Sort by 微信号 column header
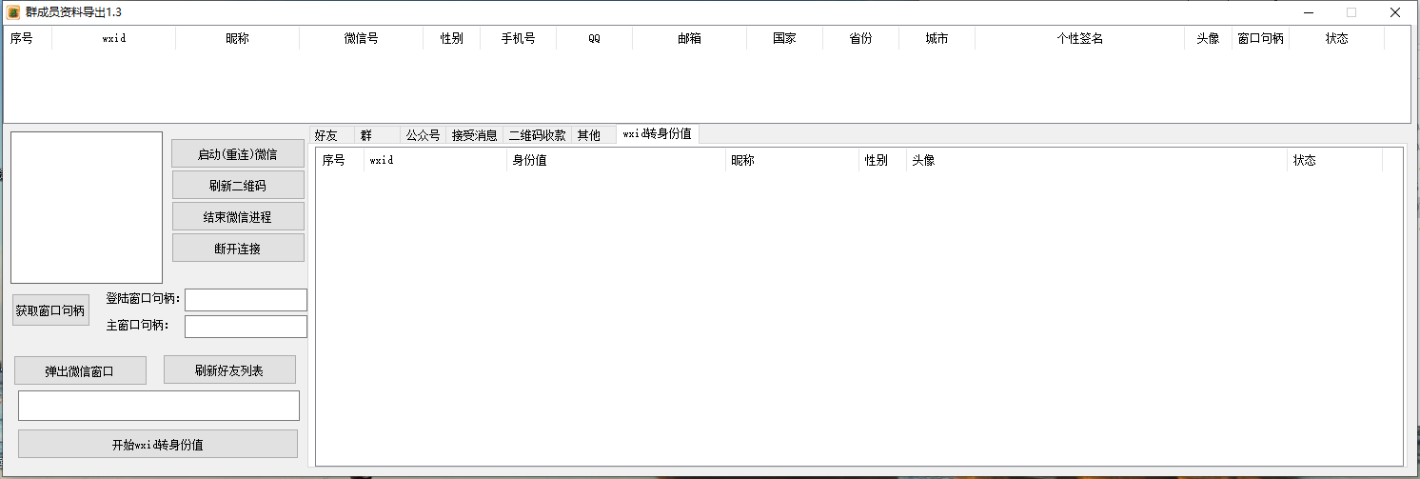 pyautogui.click(x=361, y=39)
